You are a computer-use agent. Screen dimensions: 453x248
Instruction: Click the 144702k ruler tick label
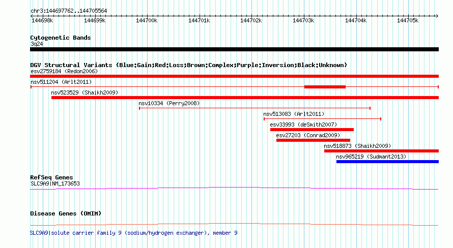(x=251, y=20)
